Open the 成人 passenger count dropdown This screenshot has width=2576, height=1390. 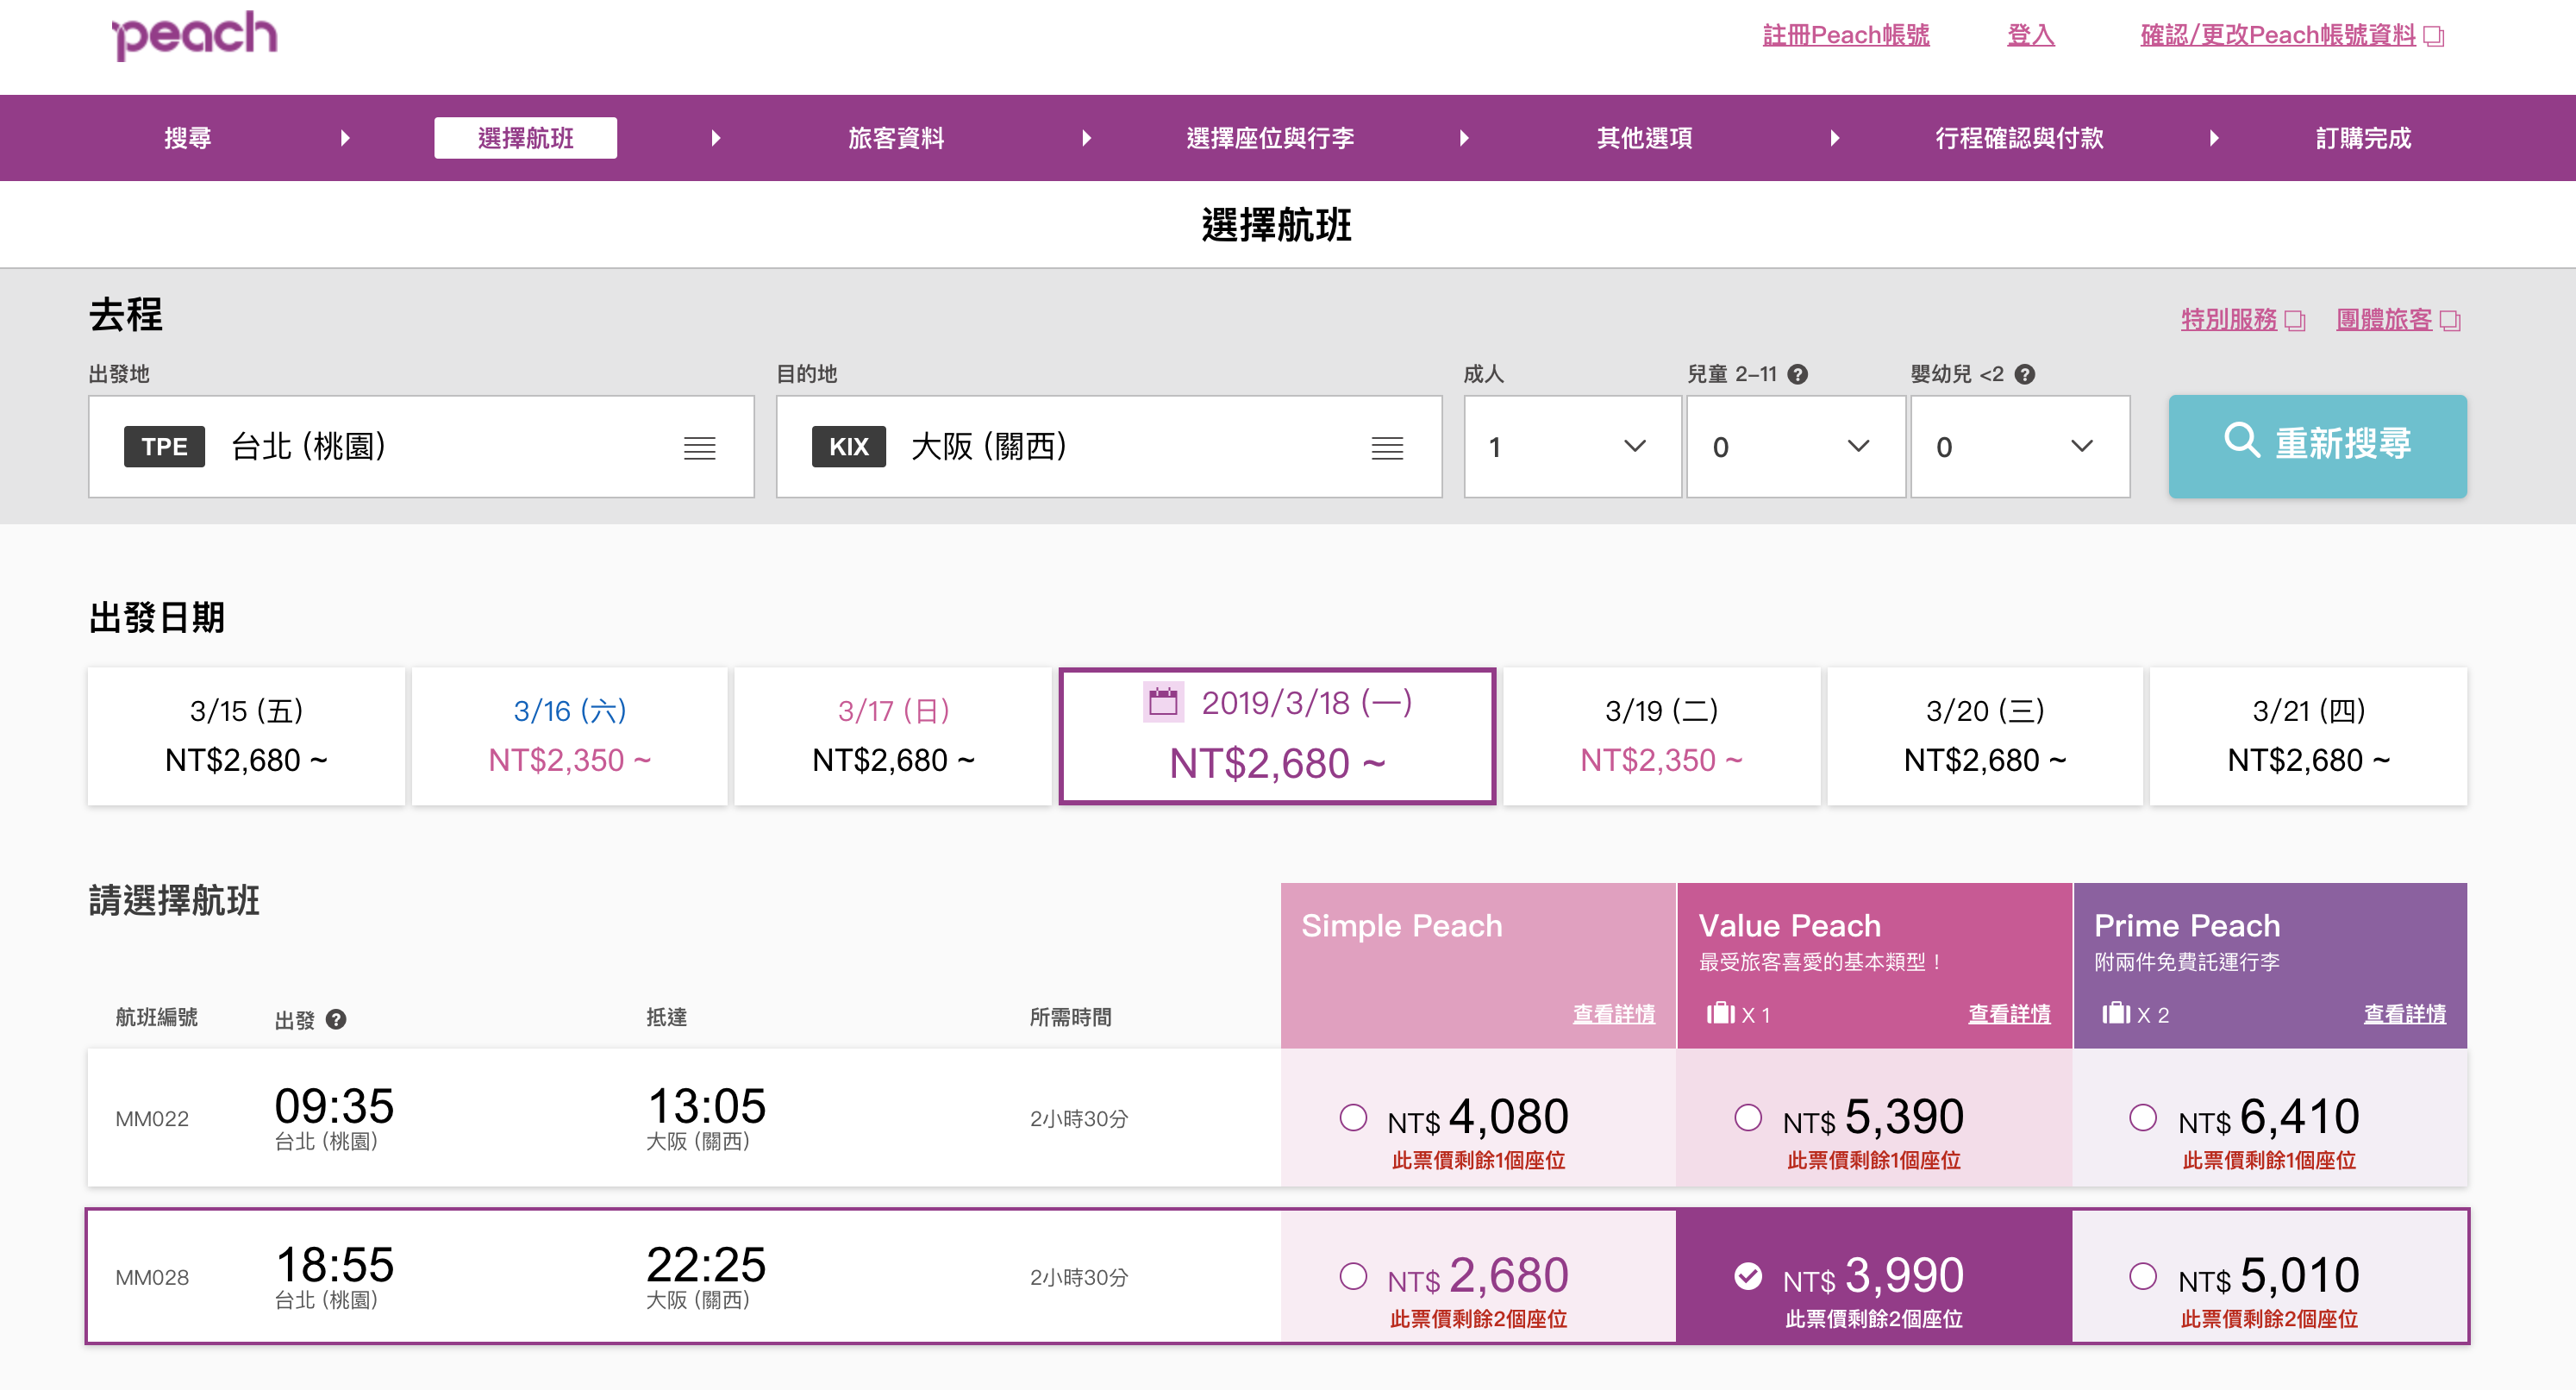tap(1572, 447)
